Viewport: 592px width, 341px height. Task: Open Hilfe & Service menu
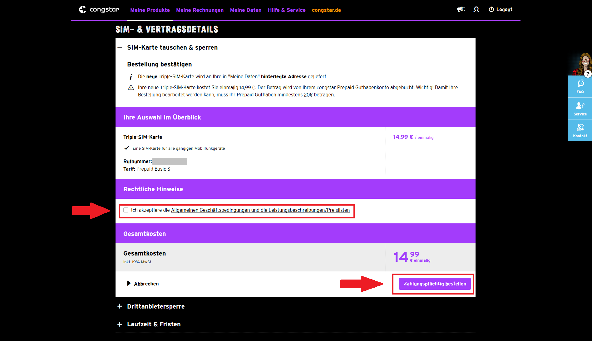point(287,10)
